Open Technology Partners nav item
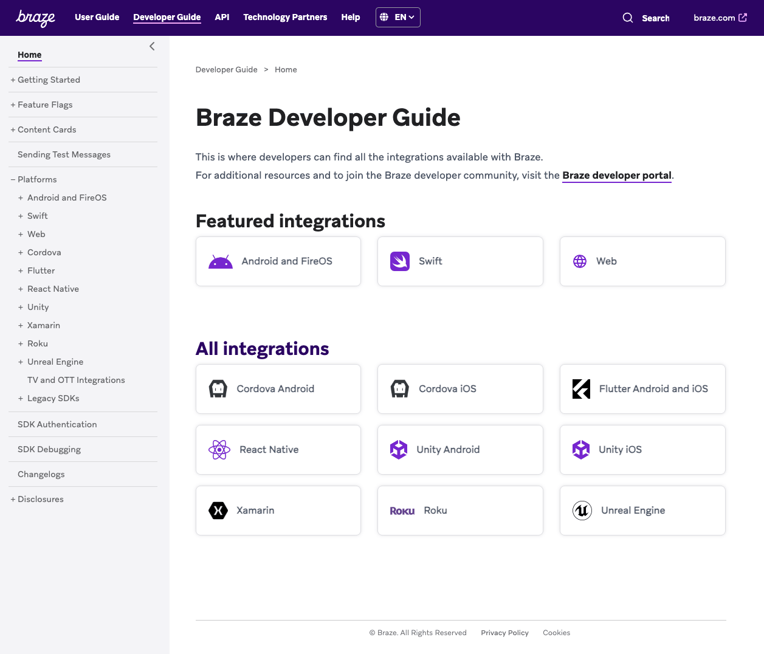Screen dimensions: 764x654 (285, 17)
